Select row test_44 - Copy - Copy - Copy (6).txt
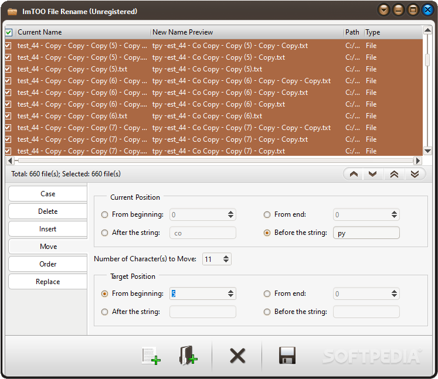 tap(213, 116)
